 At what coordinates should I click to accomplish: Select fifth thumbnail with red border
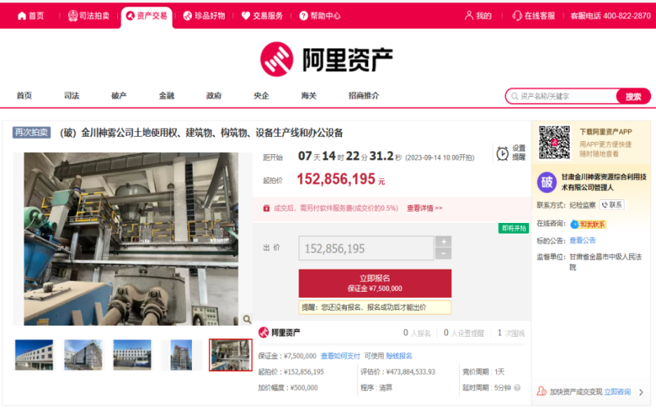tap(230, 355)
